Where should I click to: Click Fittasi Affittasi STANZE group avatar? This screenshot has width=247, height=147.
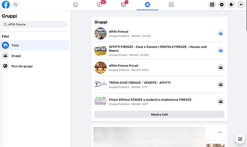click(x=100, y=102)
